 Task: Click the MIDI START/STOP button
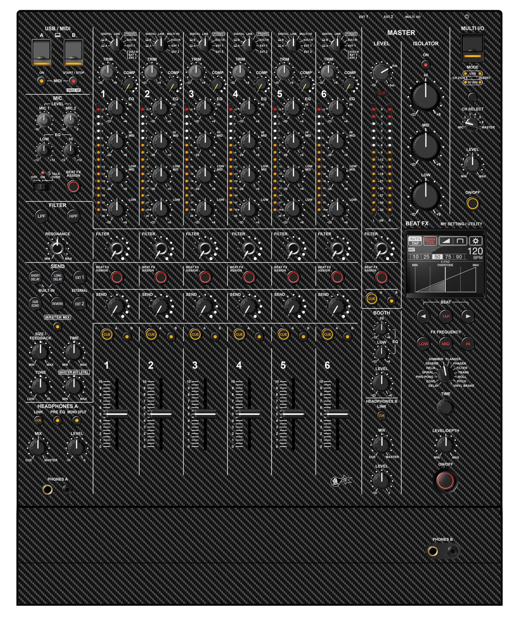pyautogui.click(x=73, y=81)
